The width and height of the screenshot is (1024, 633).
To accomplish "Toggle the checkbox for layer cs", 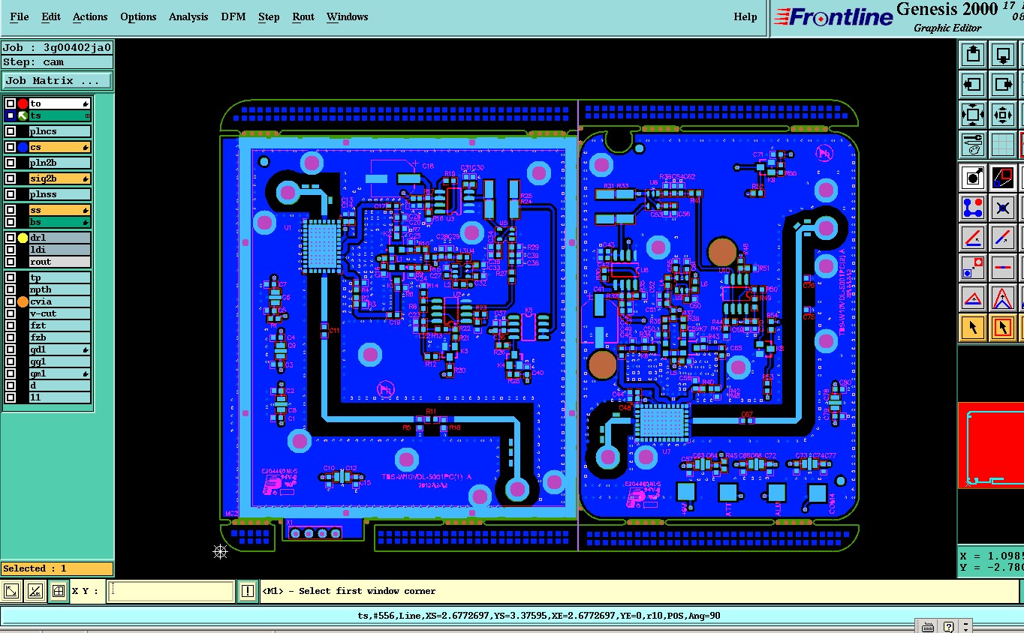I will coord(11,147).
